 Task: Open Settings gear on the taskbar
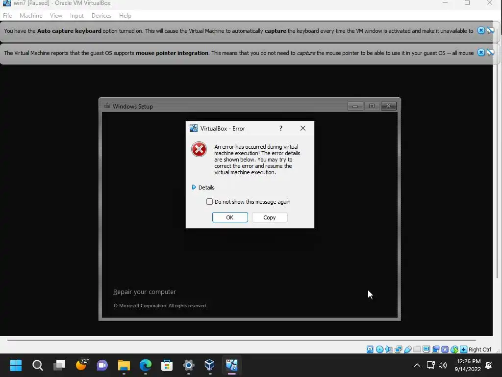point(188,365)
